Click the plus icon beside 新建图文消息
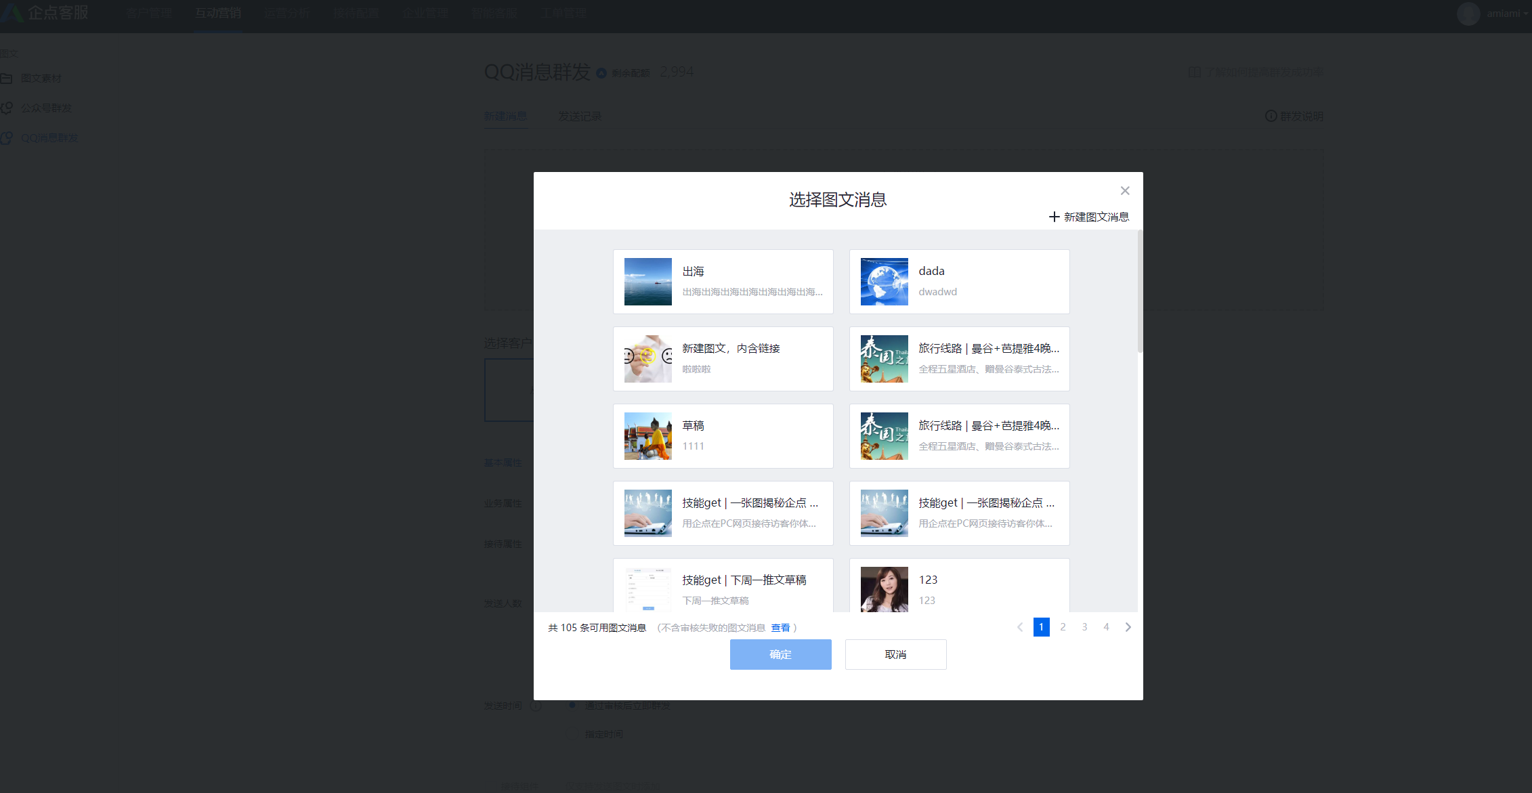The image size is (1532, 793). [x=1054, y=217]
